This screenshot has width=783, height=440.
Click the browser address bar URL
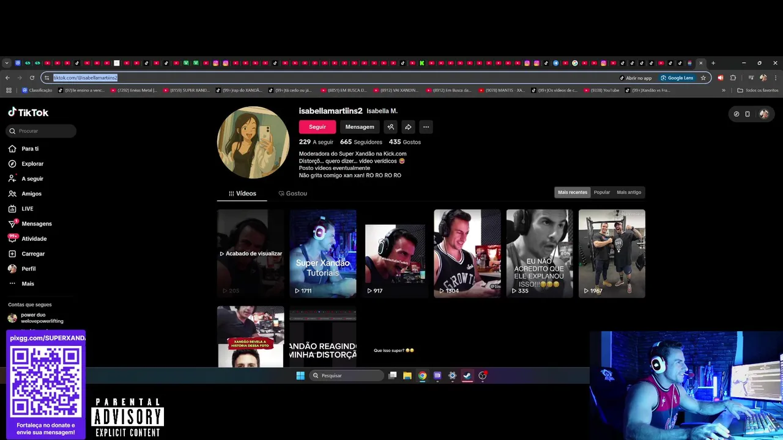(x=85, y=78)
